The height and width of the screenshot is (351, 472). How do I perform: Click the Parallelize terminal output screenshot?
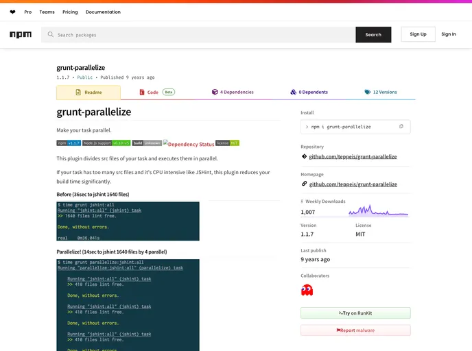pos(128,305)
